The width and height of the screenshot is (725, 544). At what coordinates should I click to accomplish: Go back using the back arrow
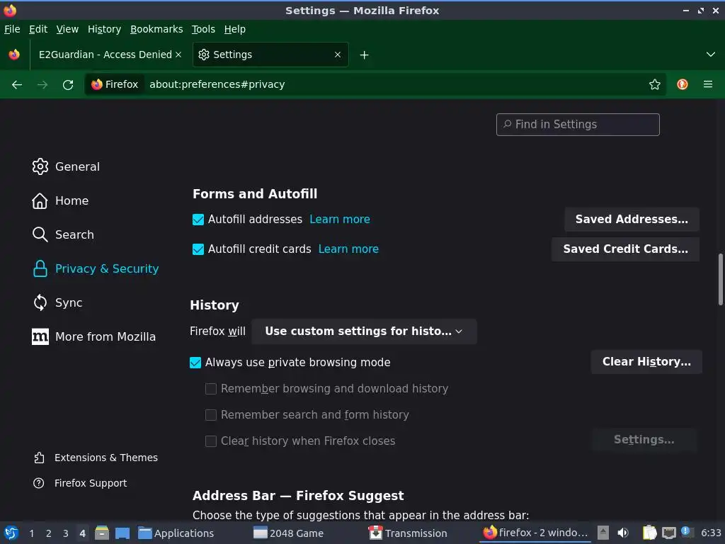[x=17, y=85]
